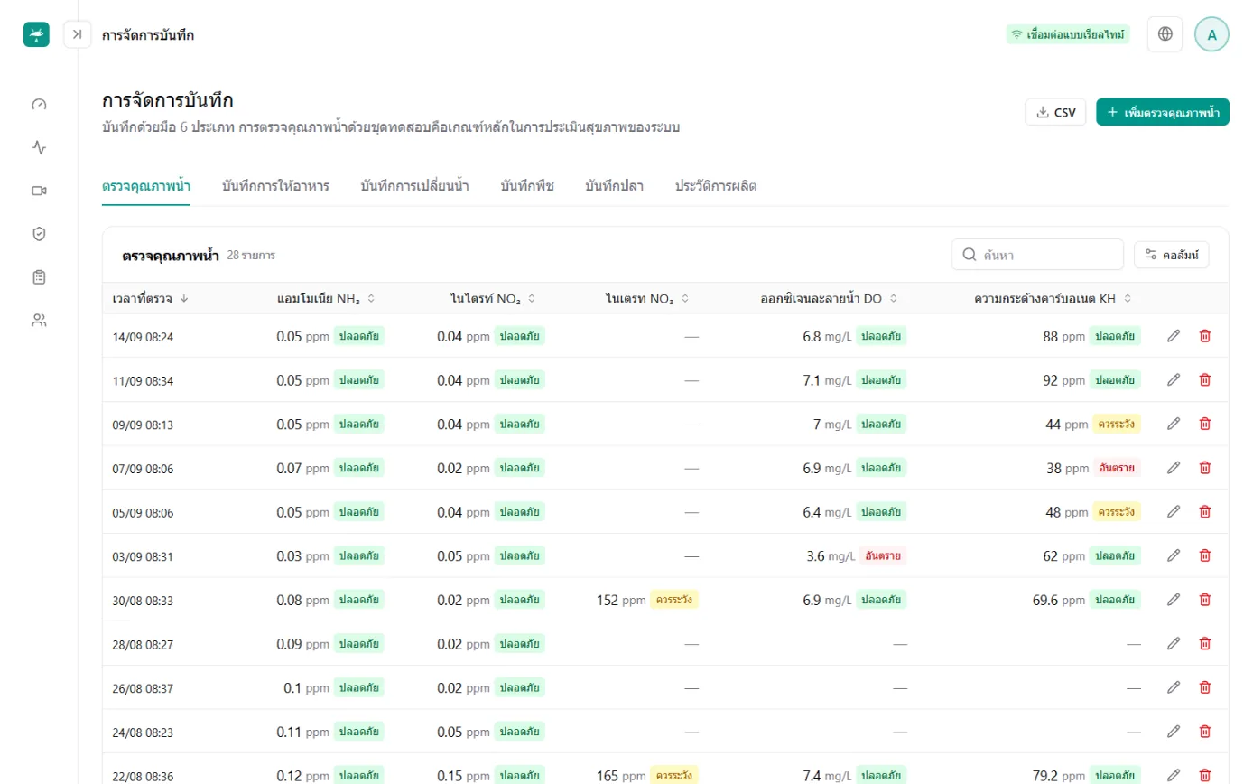Click the 152 ppm nitrate value

point(621,600)
